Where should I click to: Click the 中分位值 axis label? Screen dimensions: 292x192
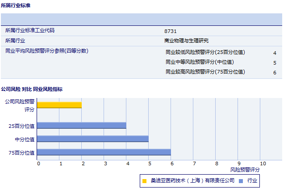click(x=25, y=139)
